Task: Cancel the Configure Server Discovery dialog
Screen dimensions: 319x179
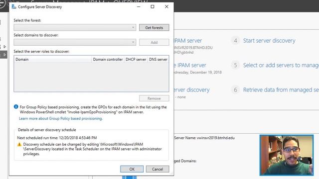Action: (158, 169)
